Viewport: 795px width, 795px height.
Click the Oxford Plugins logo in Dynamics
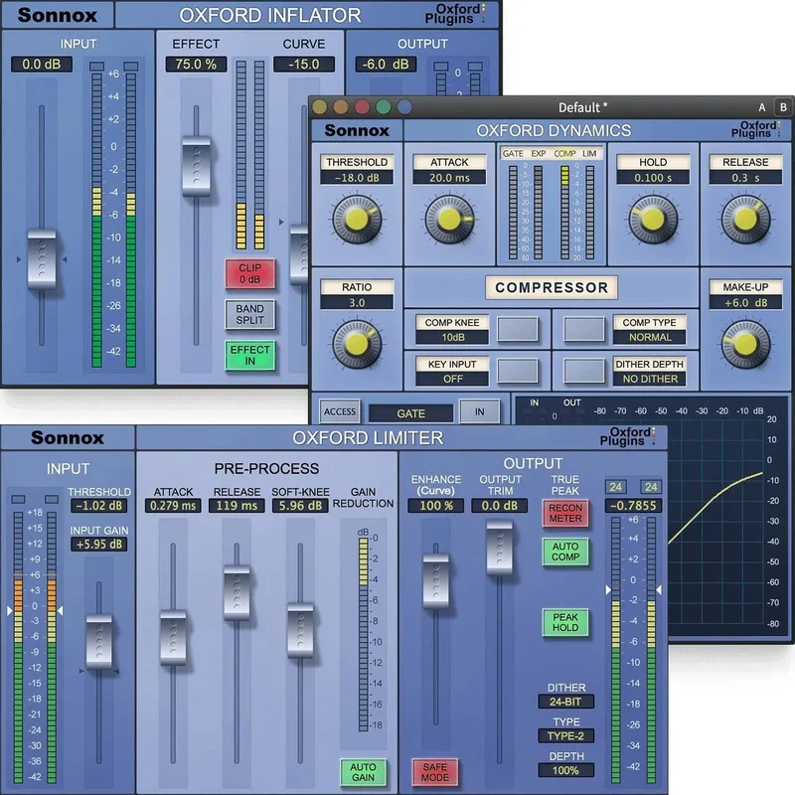(755, 130)
